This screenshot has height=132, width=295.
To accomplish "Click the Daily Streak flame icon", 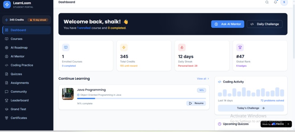I will [182, 48].
